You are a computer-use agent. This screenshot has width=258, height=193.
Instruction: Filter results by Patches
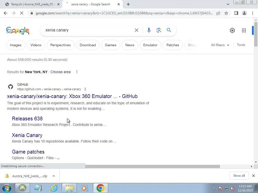click(x=173, y=45)
